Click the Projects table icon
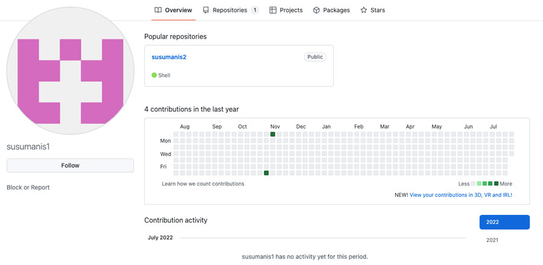 [x=273, y=10]
